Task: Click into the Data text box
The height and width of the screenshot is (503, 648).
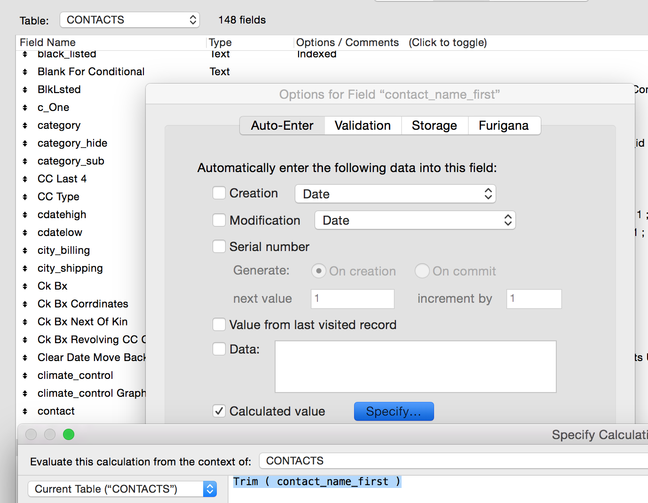Action: (x=415, y=367)
